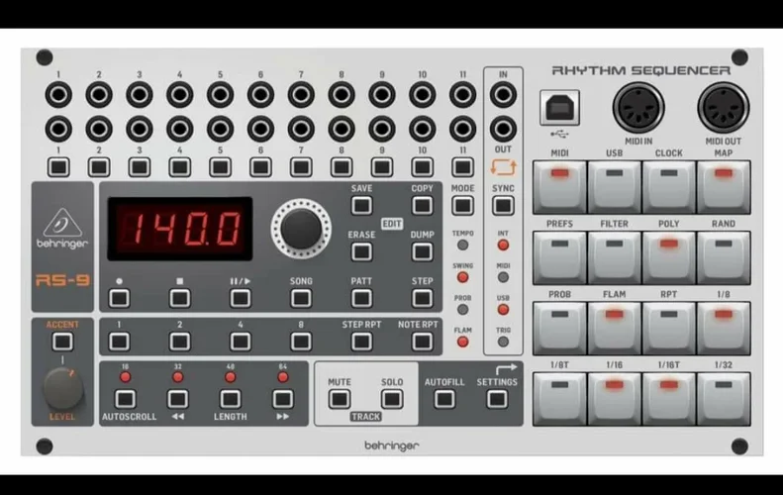
Task: Select the 1/16 note division pad
Action: (x=614, y=399)
